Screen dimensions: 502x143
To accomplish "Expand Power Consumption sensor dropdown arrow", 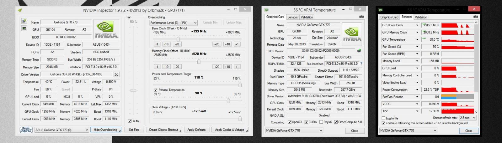I will pyautogui.click(x=417, y=89).
